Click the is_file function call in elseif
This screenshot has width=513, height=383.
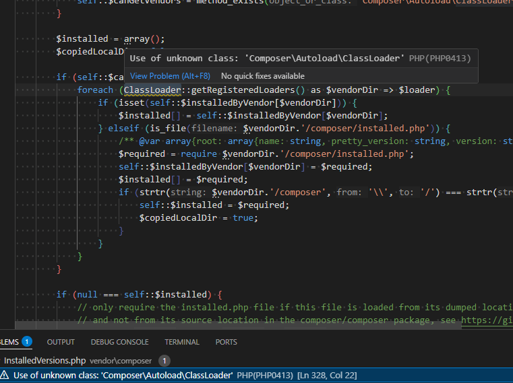click(169, 129)
